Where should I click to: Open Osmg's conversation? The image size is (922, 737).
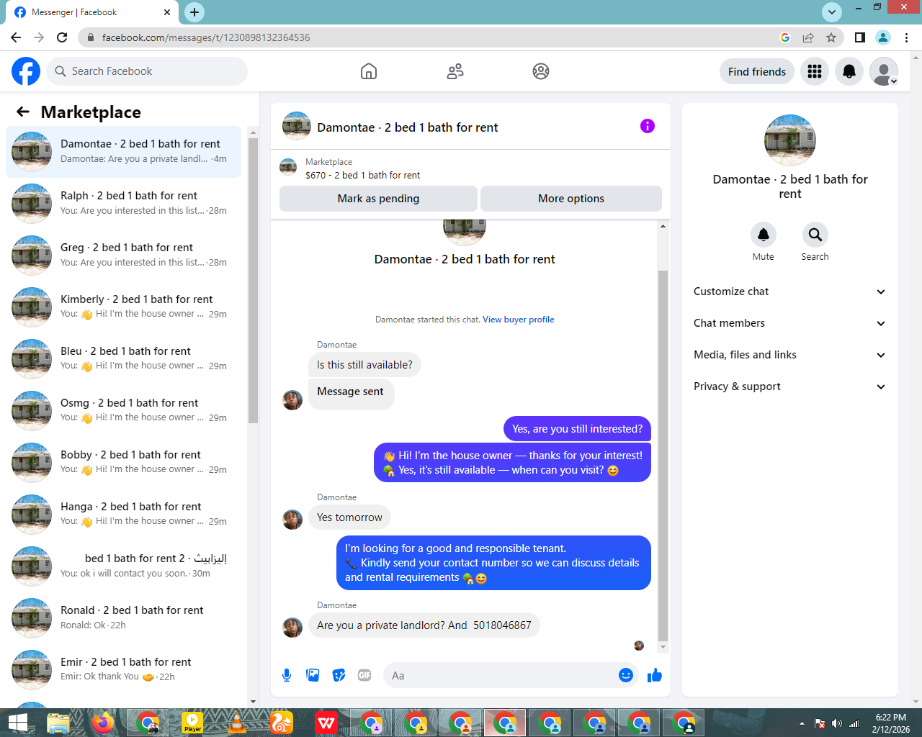pos(124,410)
